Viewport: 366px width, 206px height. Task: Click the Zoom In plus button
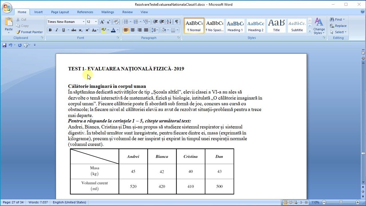pyautogui.click(x=357, y=202)
